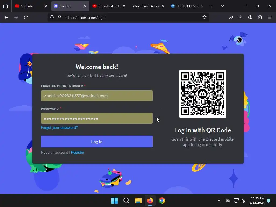Close the YouTube tab
This screenshot has width=276, height=207.
[46, 6]
